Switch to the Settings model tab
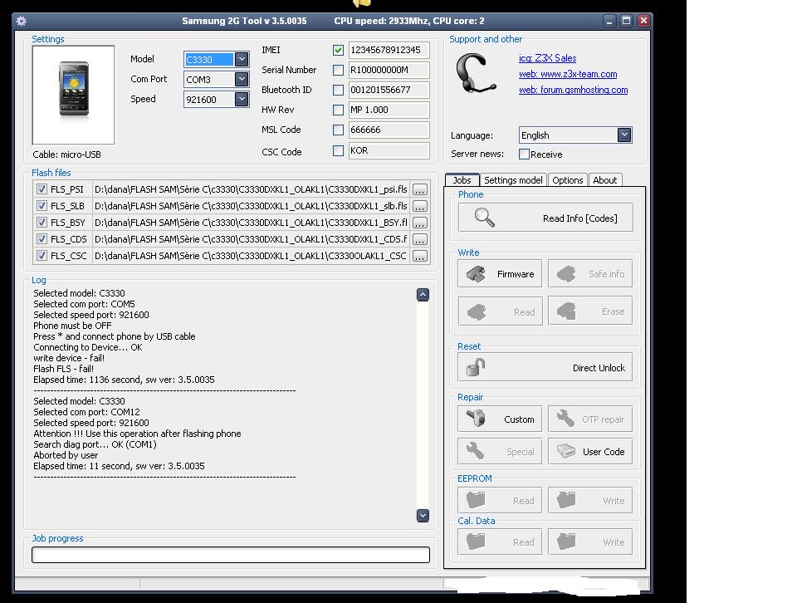Screen dimensions: 797x603 coord(513,180)
